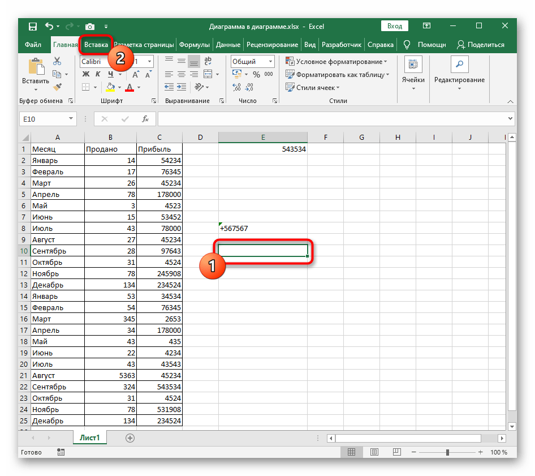Toggle italic К formatting
The width and height of the screenshot is (535, 476).
pyautogui.click(x=98, y=74)
